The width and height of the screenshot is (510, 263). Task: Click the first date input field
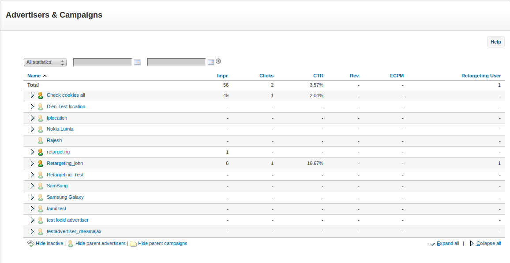click(x=103, y=62)
